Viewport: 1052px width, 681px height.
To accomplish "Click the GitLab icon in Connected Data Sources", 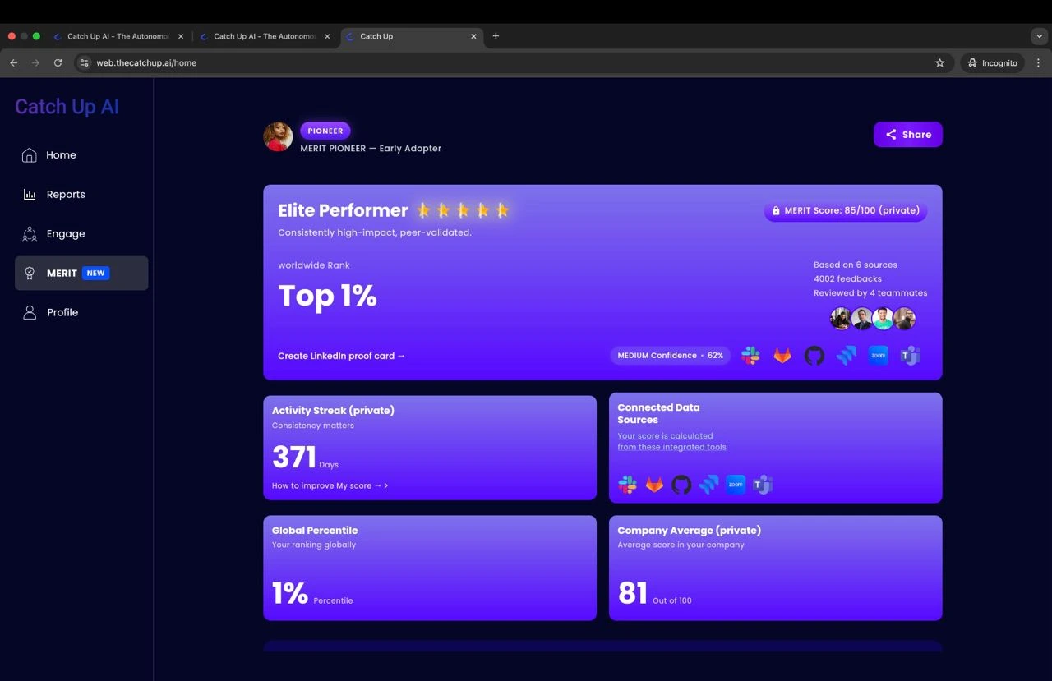I will [x=654, y=485].
